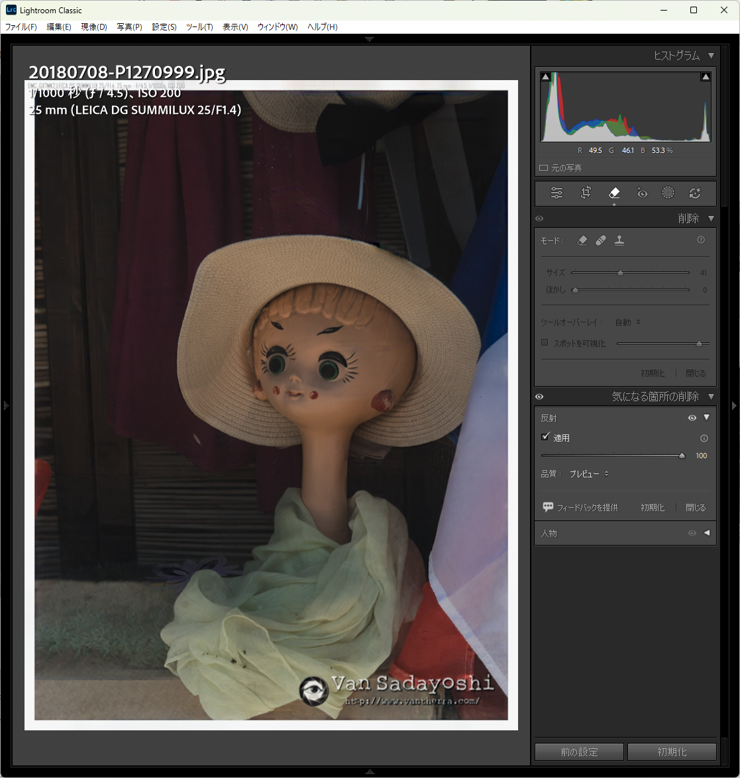Image resolution: width=740 pixels, height=778 pixels.
Task: Toggle the histogram shadow clipping indicator
Action: tap(545, 77)
